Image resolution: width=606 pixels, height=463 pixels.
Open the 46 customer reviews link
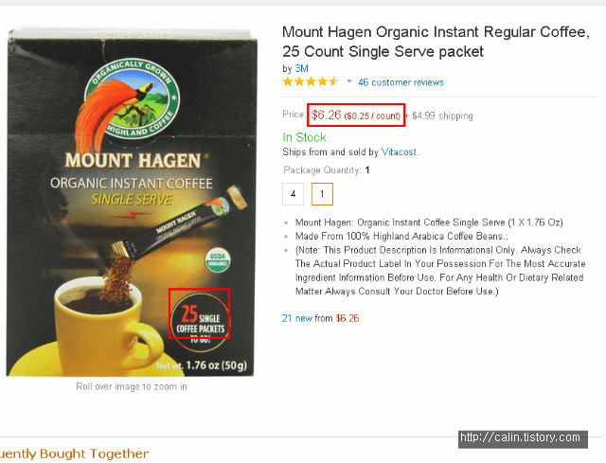click(401, 82)
